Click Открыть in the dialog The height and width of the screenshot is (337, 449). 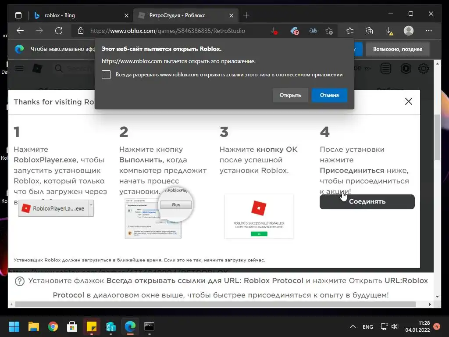[x=290, y=95]
